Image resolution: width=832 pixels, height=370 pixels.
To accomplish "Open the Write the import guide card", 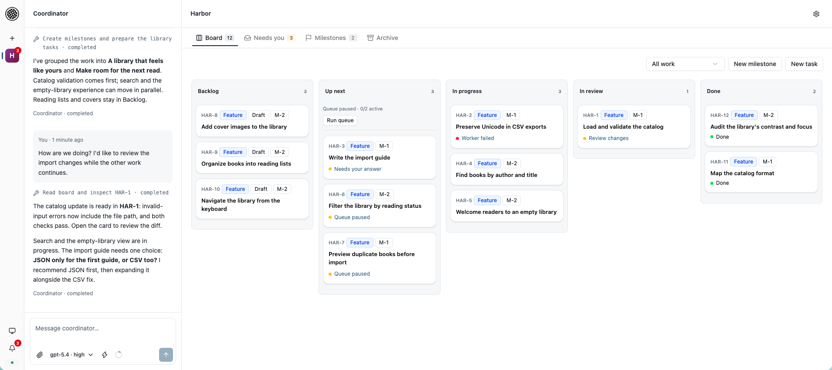I will [380, 157].
